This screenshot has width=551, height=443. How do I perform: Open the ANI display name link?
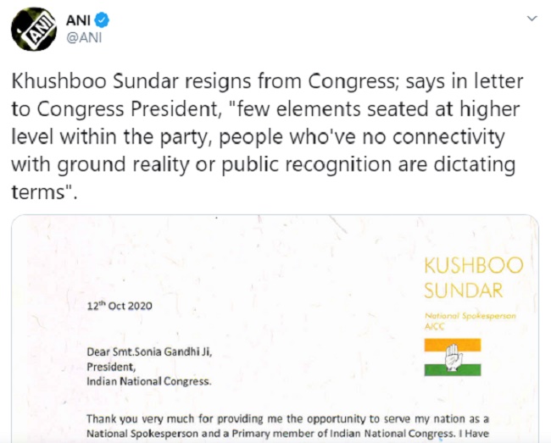[78, 20]
